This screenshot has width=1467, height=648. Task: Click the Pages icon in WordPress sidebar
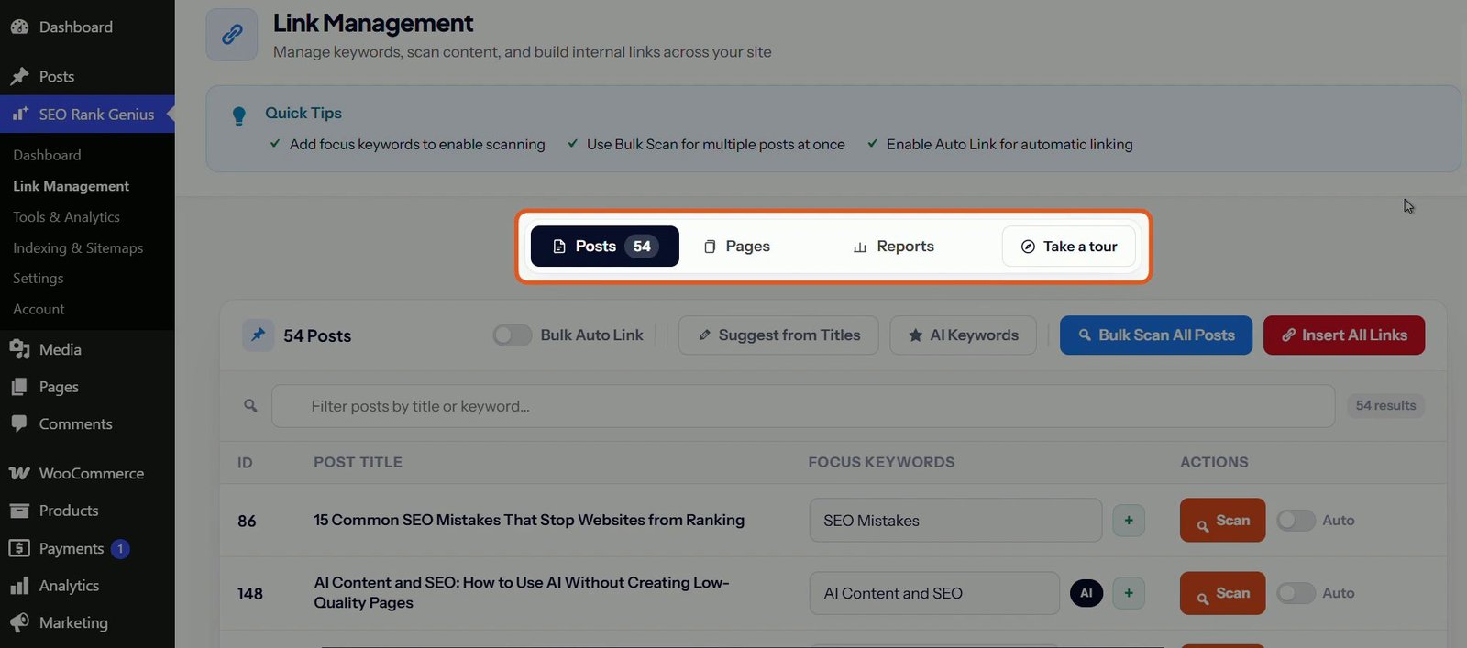[19, 387]
